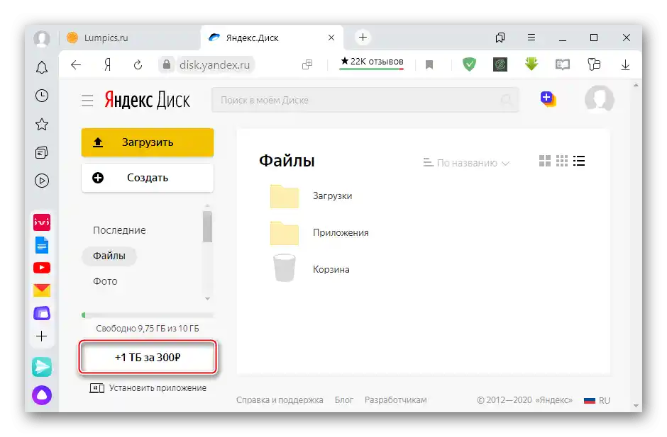Open YouTube shortcut in sidebar
Viewport: 667px width, 437px height.
click(x=42, y=268)
